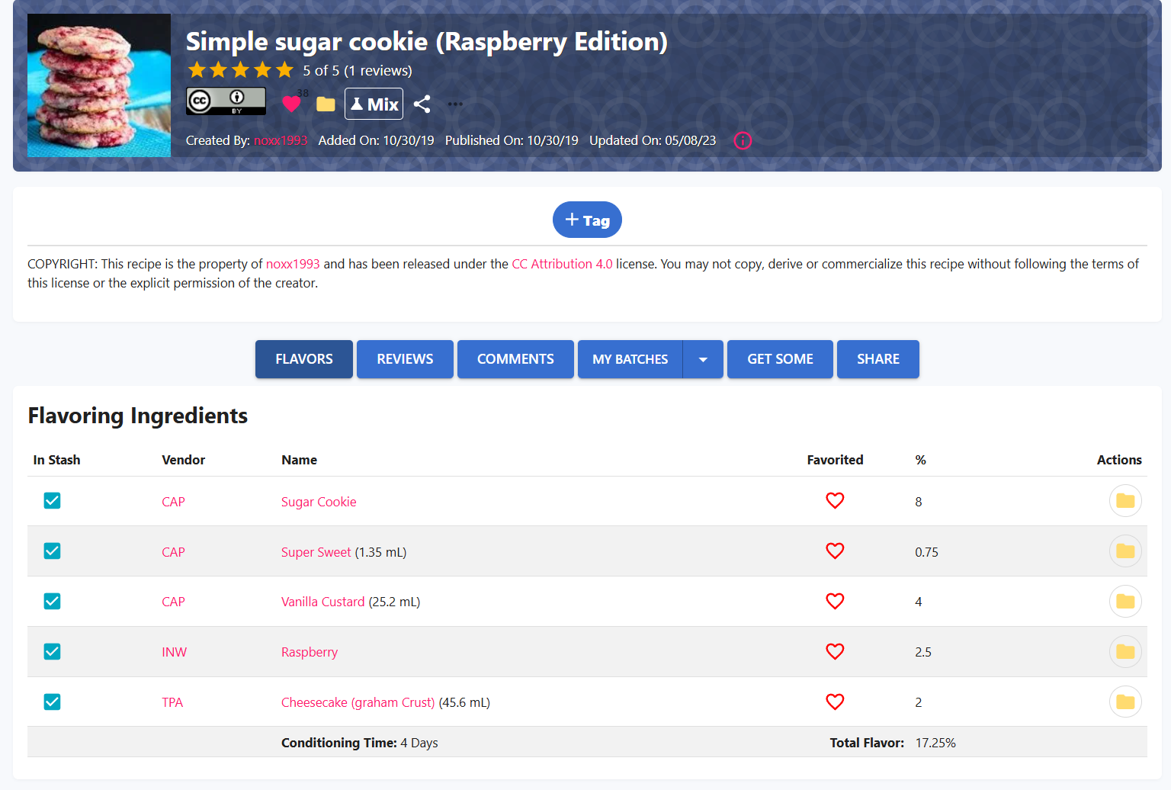Favorite the Cheesecake (graham Crust) heart

[x=835, y=702]
